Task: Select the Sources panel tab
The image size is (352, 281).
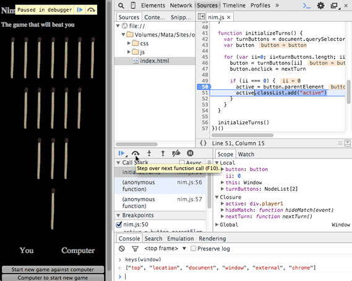Action: pyautogui.click(x=207, y=6)
